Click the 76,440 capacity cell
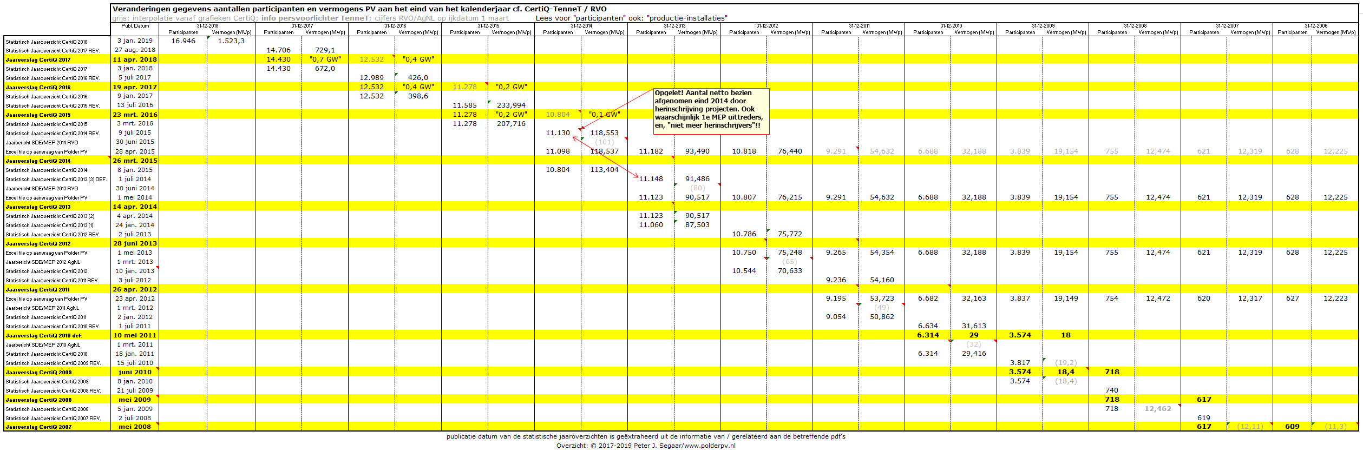 coord(790,151)
